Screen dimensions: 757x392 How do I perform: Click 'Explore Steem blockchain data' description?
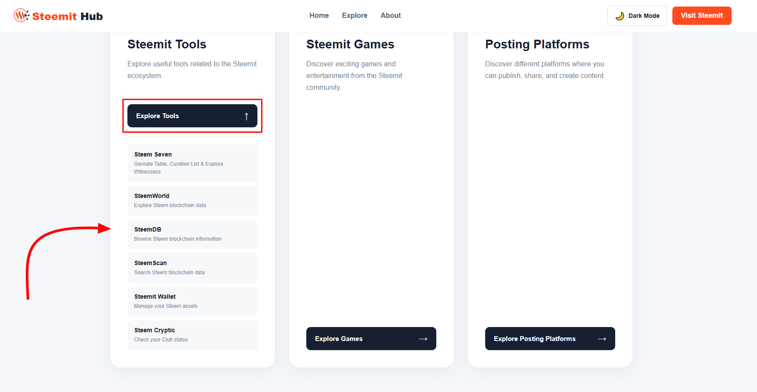[x=170, y=205]
